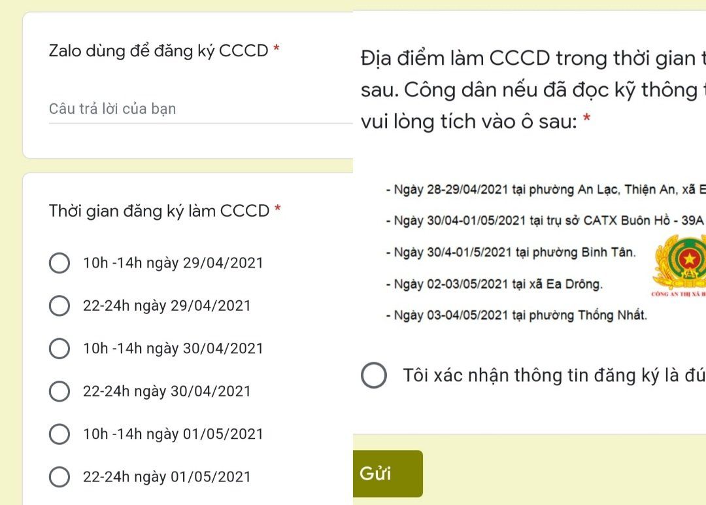Click the phường Thống Nhất schedule line
Viewport: 706px width, 505px height.
tap(516, 315)
